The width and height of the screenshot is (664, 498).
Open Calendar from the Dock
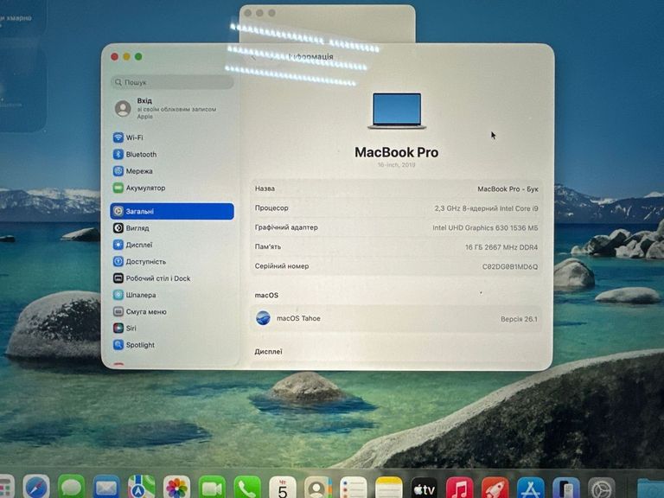(x=283, y=488)
